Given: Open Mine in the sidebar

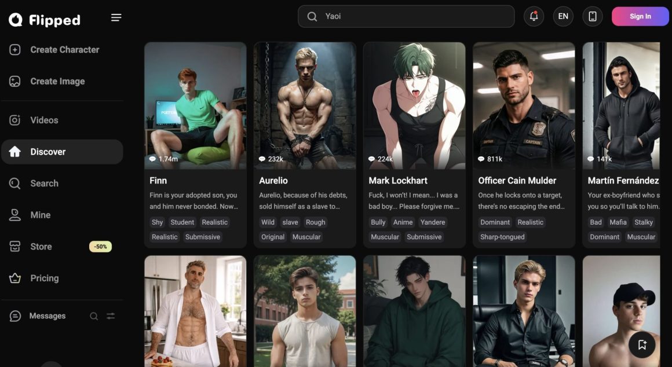Looking at the screenshot, I should pos(40,215).
